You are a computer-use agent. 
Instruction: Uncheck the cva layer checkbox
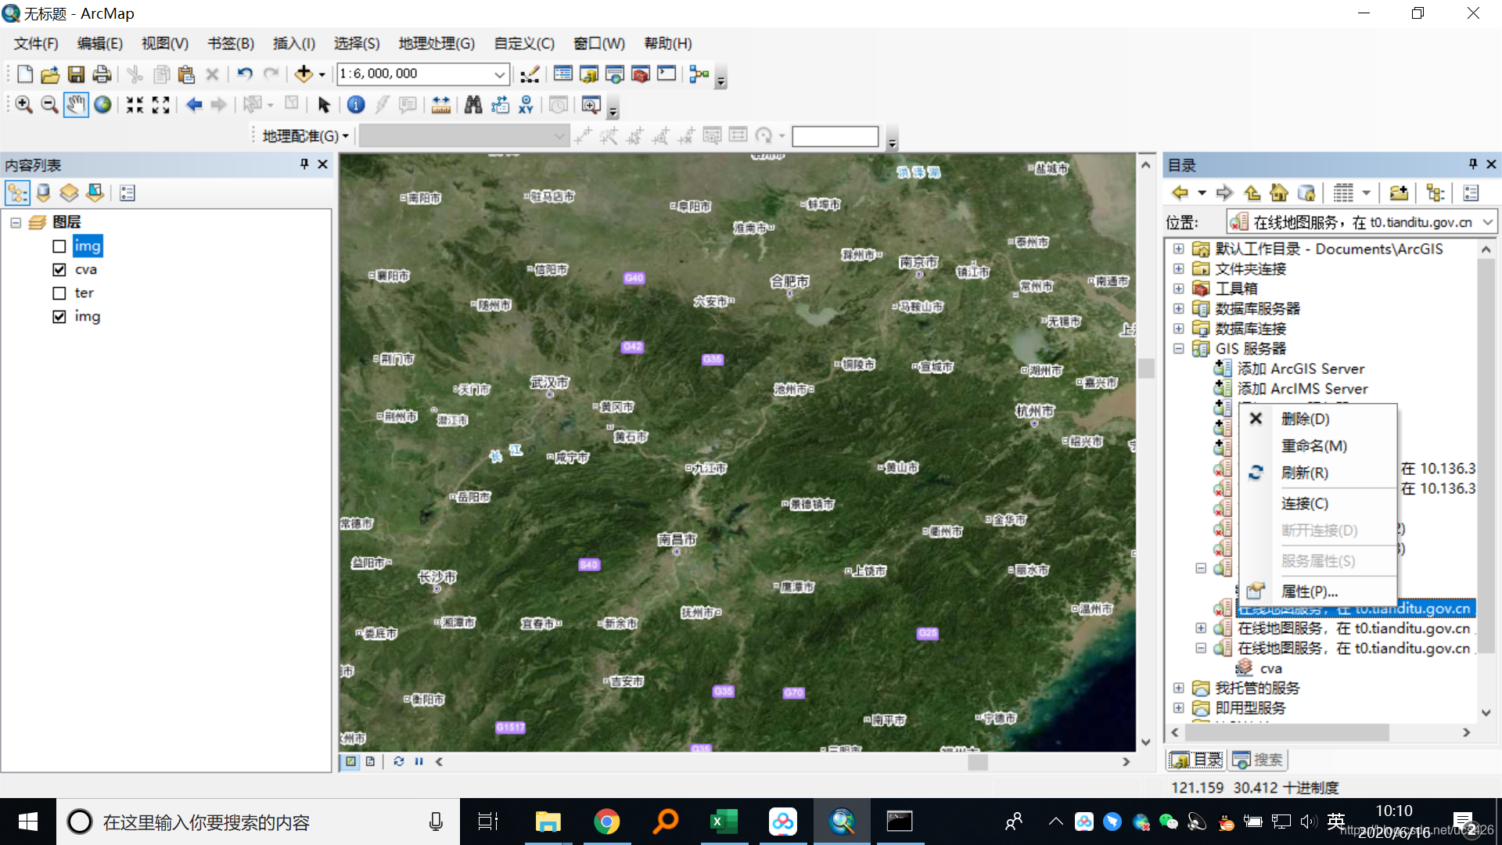59,270
